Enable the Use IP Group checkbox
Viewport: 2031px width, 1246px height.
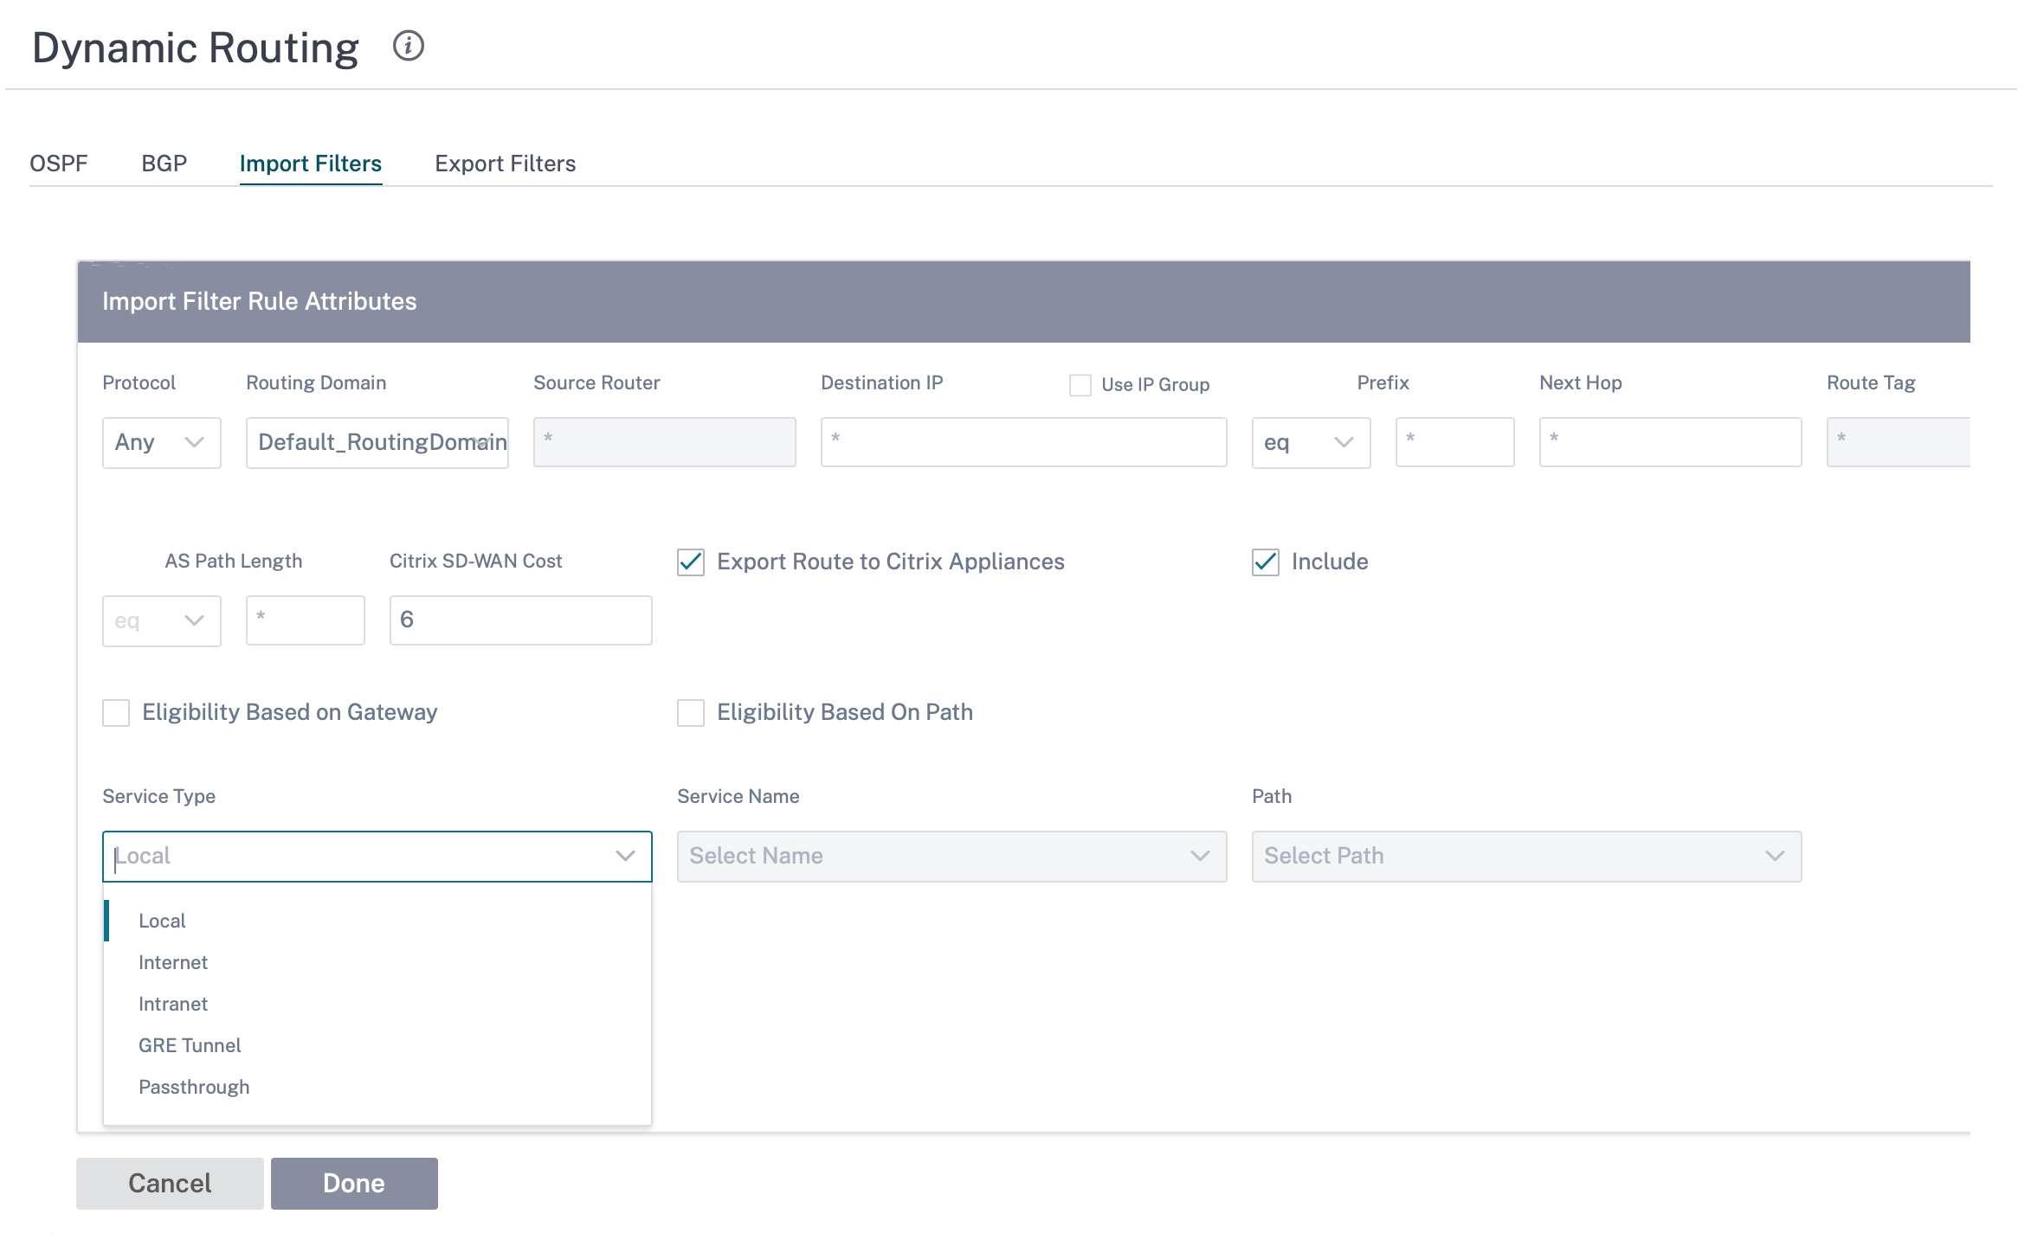pyautogui.click(x=1080, y=385)
